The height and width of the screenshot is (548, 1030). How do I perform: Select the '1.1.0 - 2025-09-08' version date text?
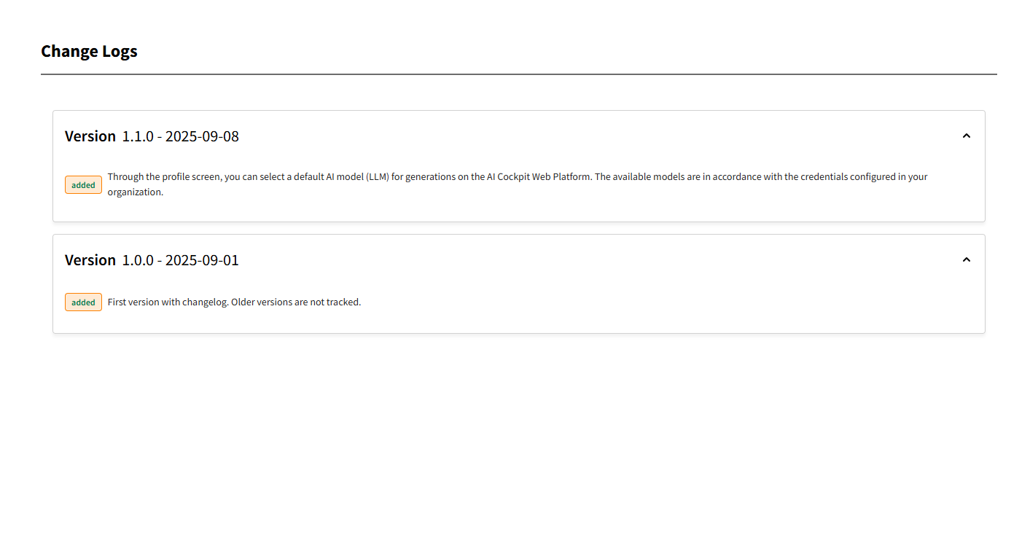click(180, 136)
